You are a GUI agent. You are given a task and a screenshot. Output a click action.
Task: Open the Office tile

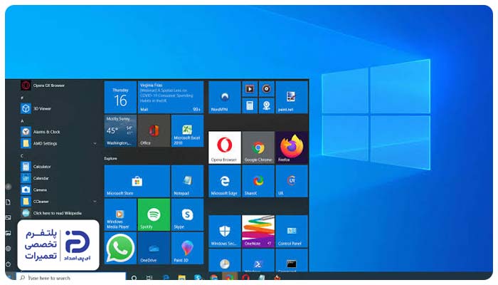coord(154,130)
